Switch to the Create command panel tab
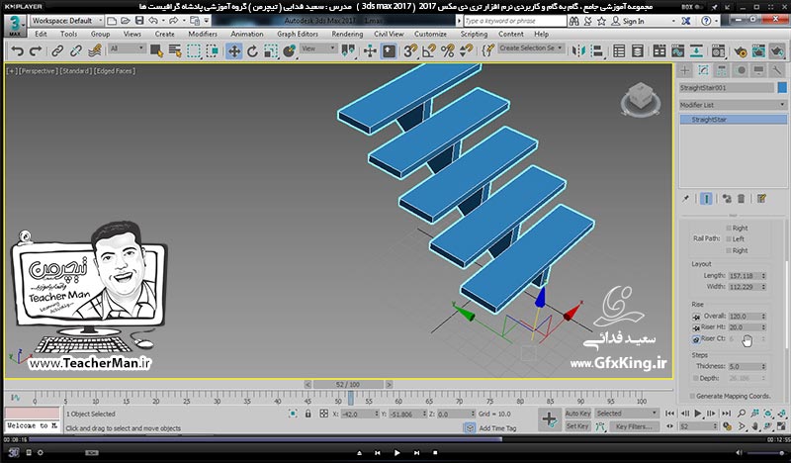 point(684,70)
